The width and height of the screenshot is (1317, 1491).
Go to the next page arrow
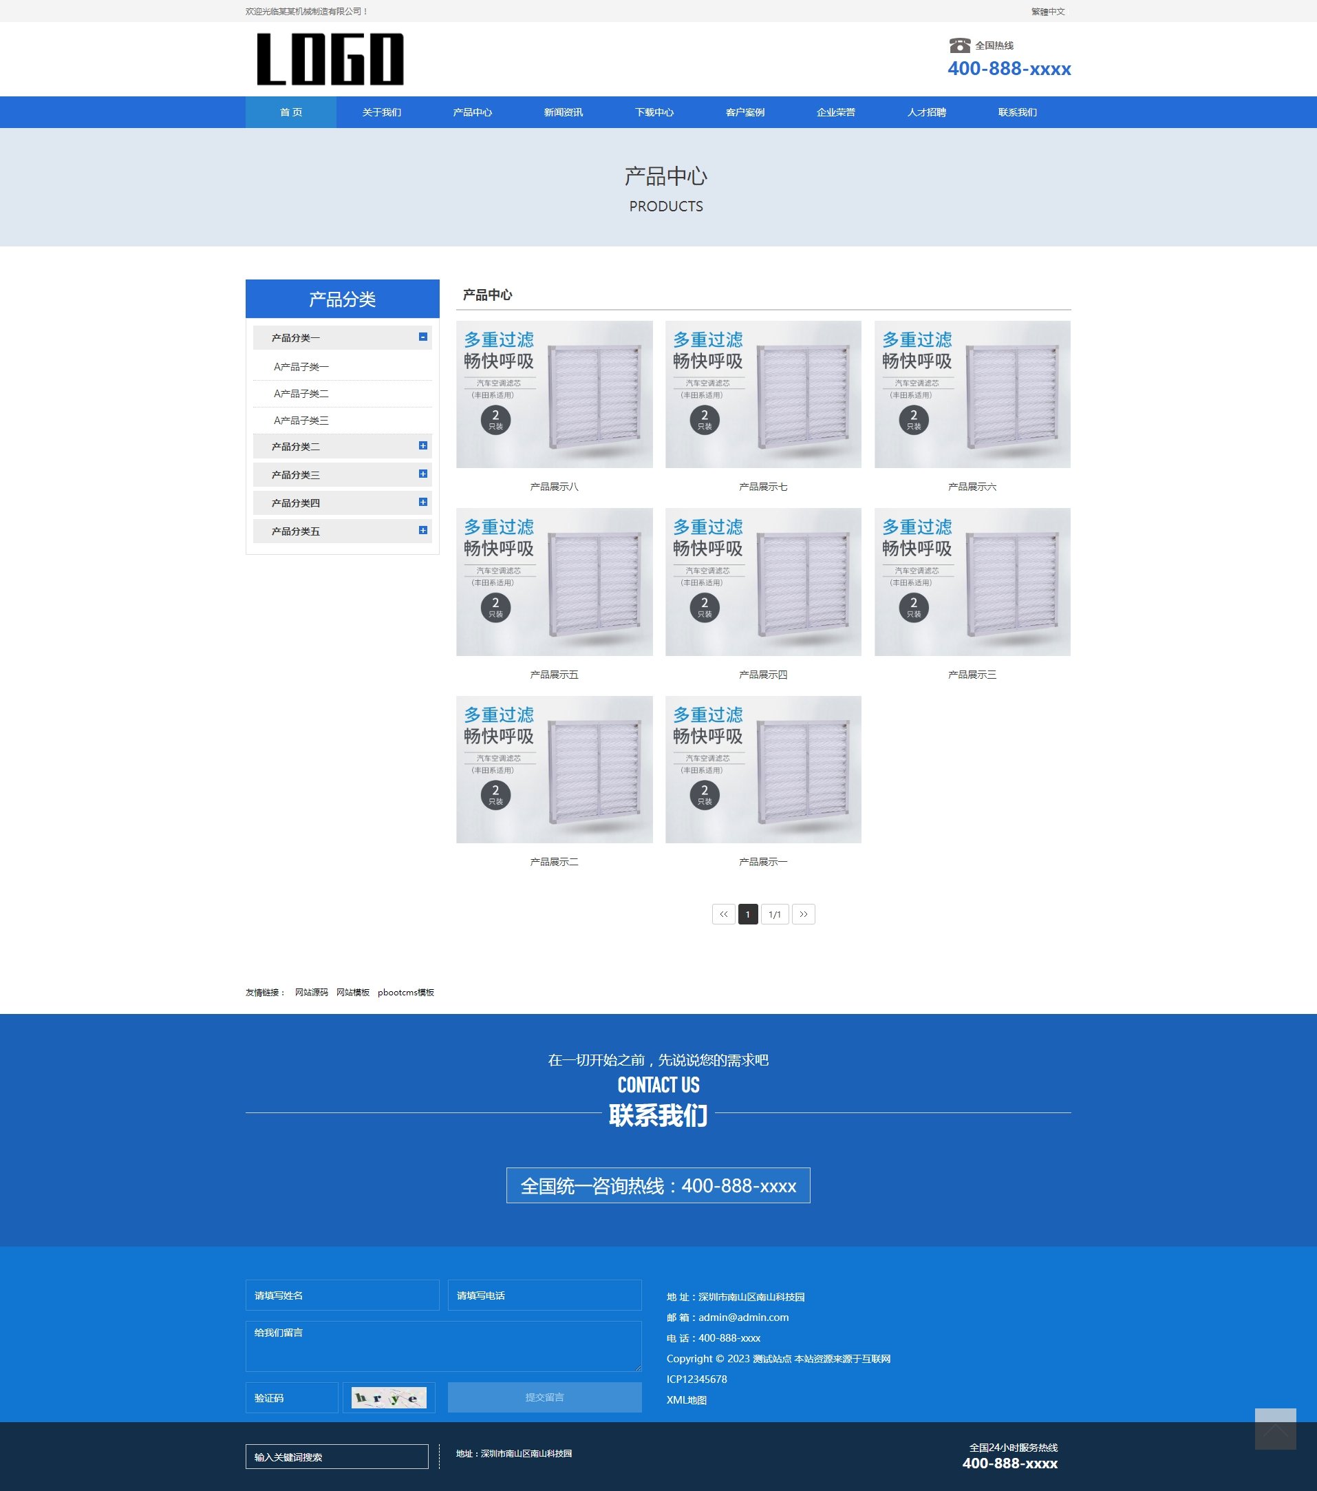803,914
